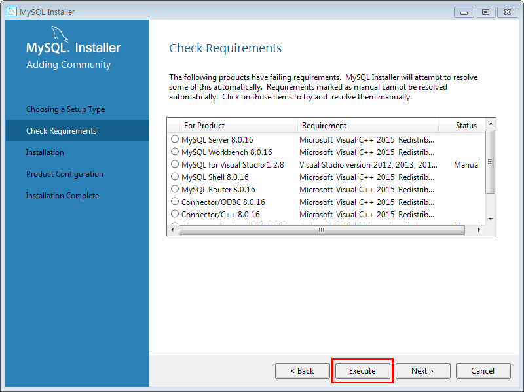This screenshot has height=392, width=524.
Task: Click the horizontal scrollbar thumb
Action: [x=322, y=230]
